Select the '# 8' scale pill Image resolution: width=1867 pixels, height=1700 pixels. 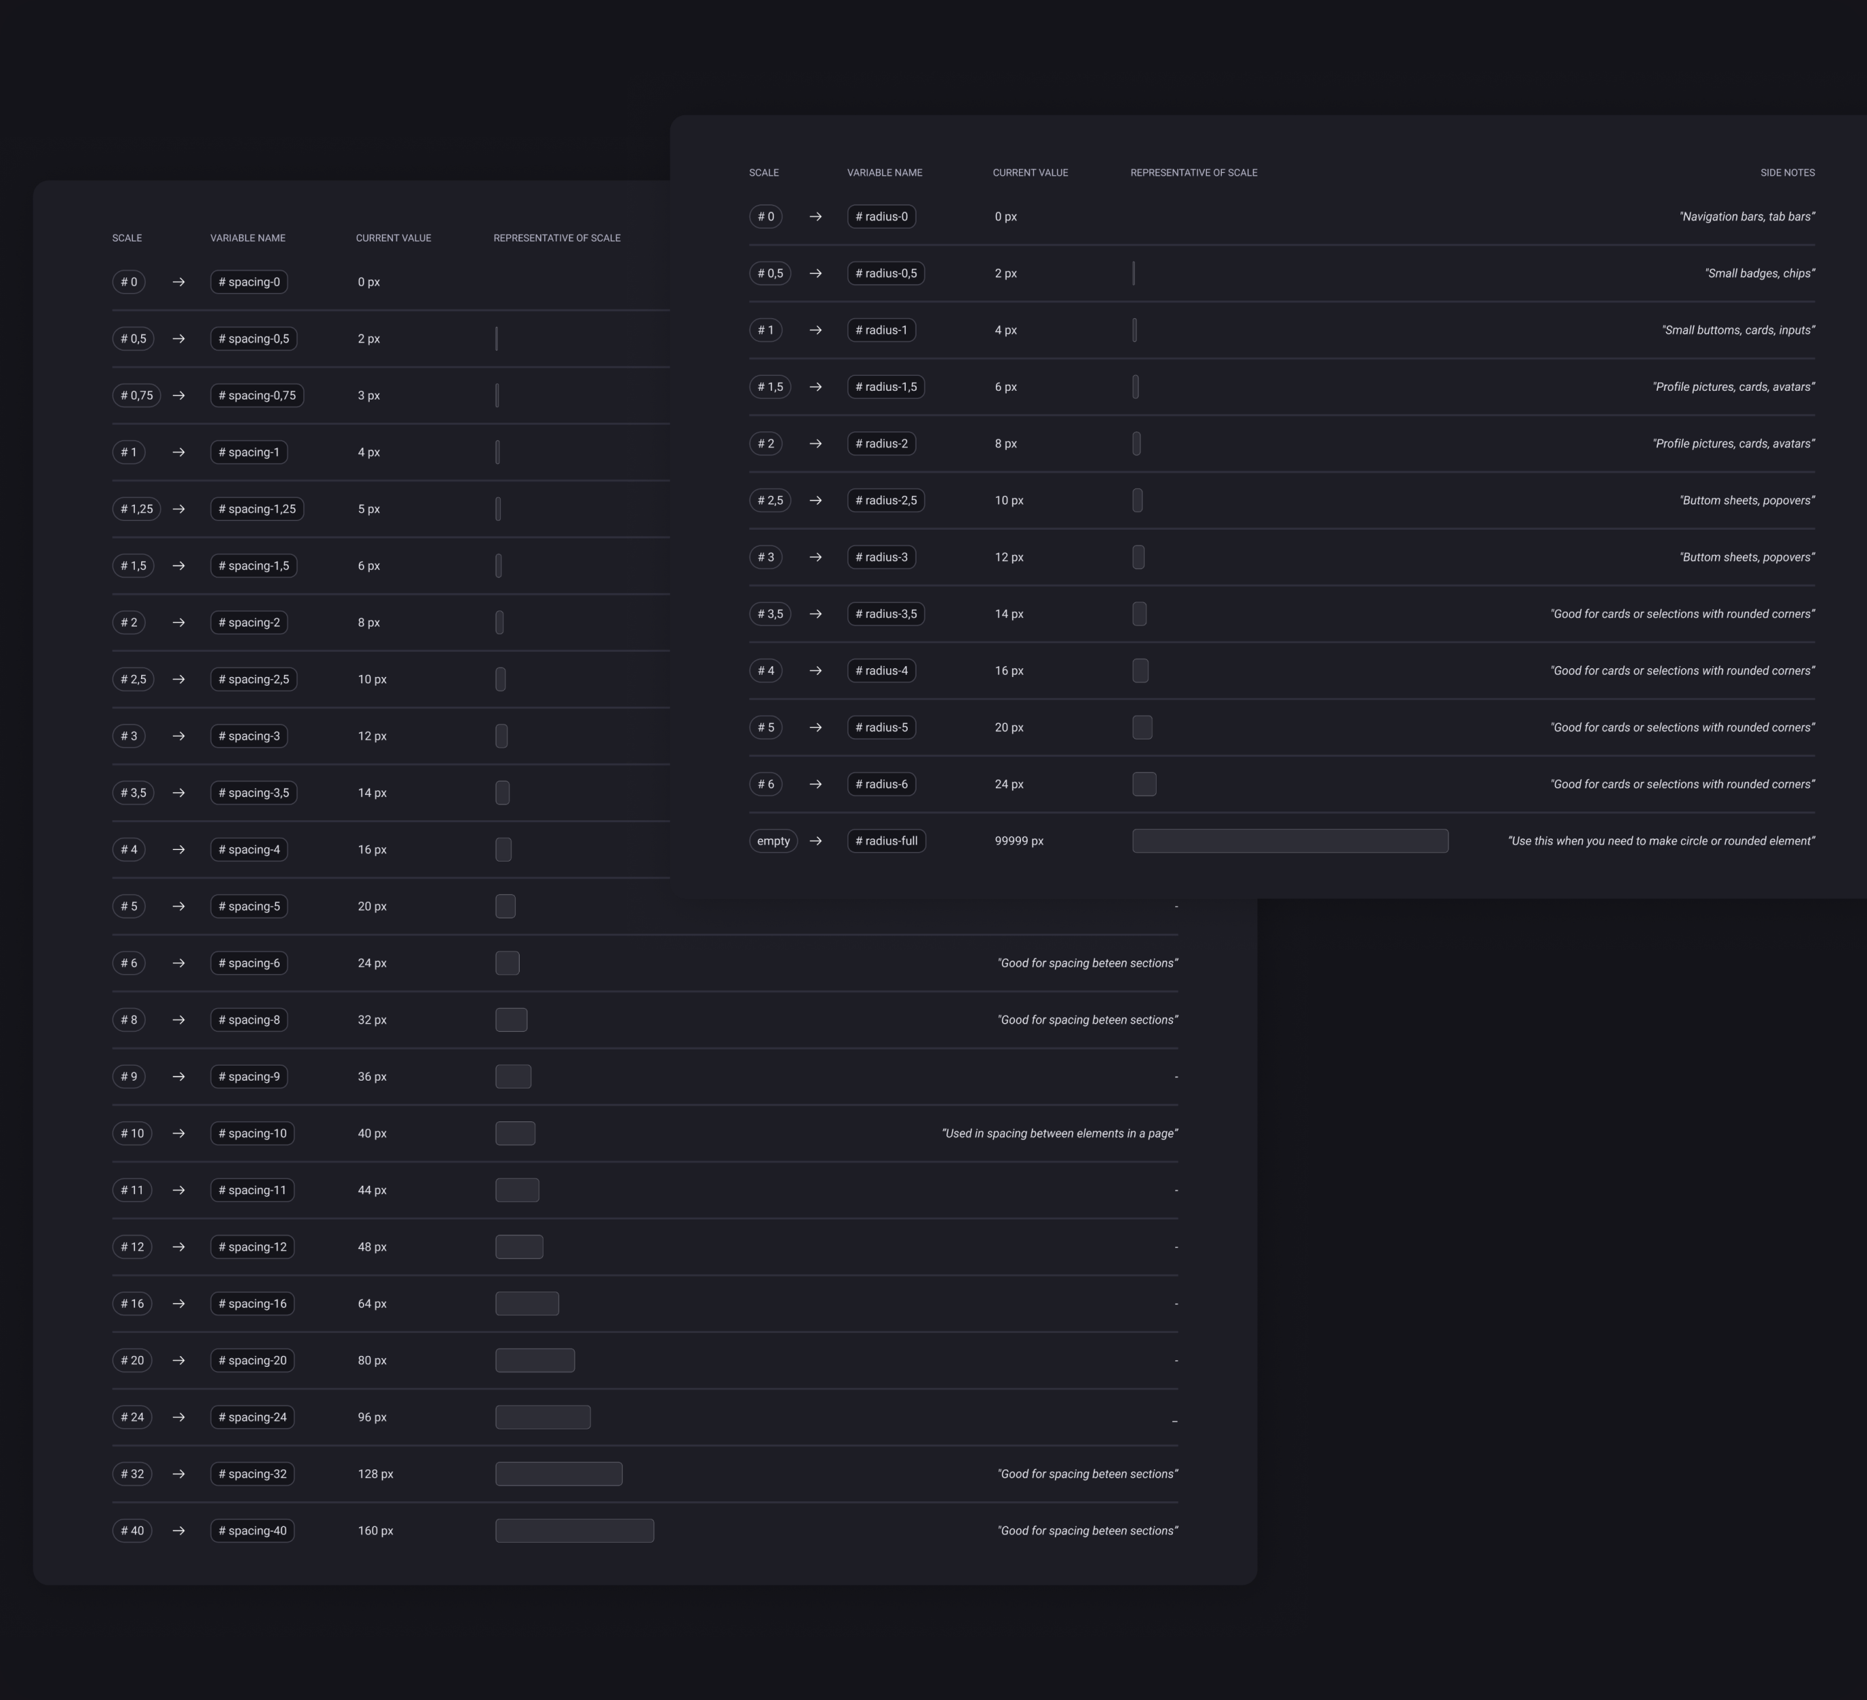(129, 1020)
